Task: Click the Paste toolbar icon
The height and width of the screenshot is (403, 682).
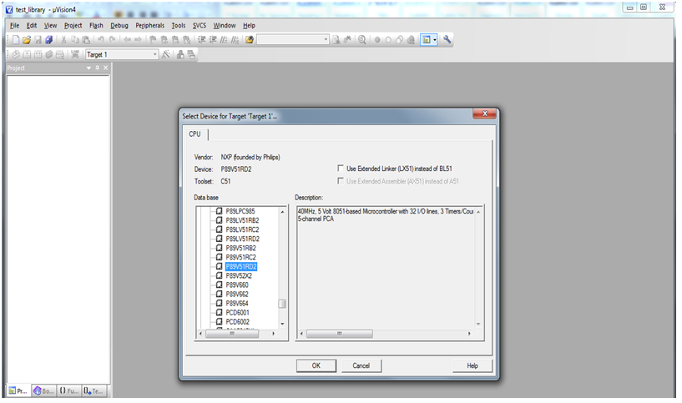Action: (86, 40)
